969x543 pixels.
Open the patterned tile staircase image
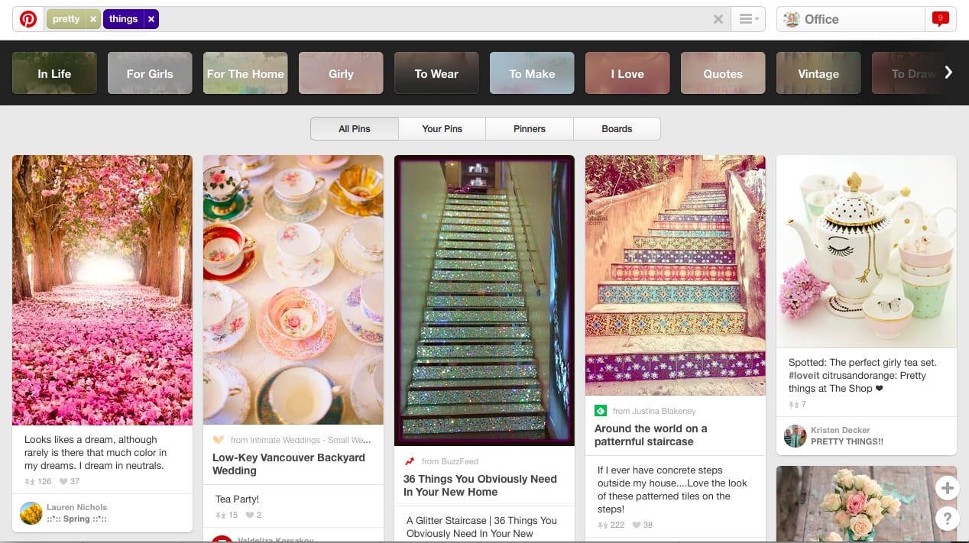coord(676,275)
